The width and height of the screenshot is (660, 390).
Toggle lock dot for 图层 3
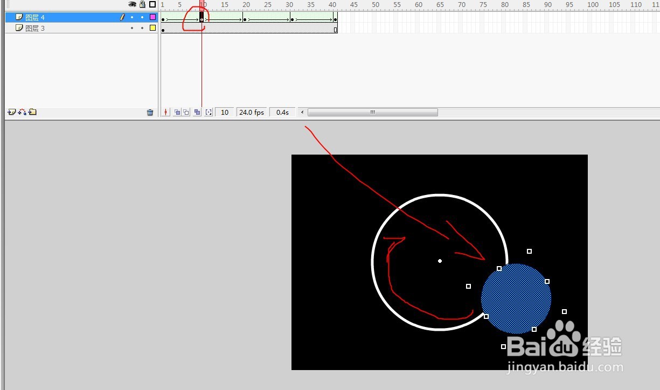pyautogui.click(x=142, y=28)
